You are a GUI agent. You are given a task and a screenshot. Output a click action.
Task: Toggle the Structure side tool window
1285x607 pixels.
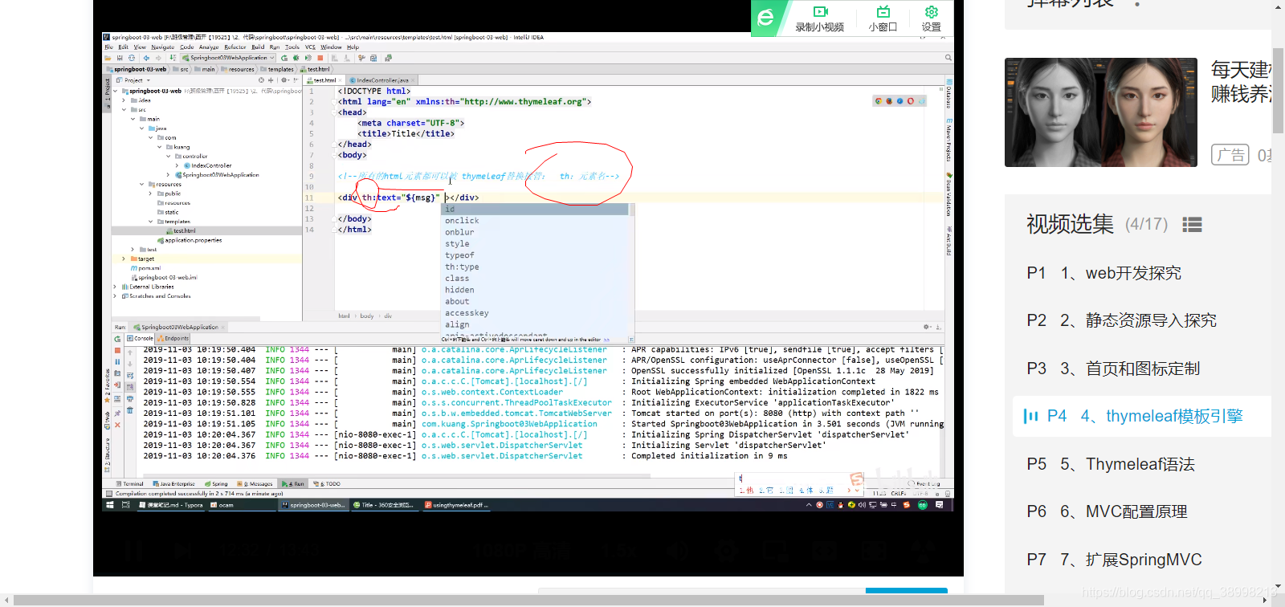click(108, 454)
